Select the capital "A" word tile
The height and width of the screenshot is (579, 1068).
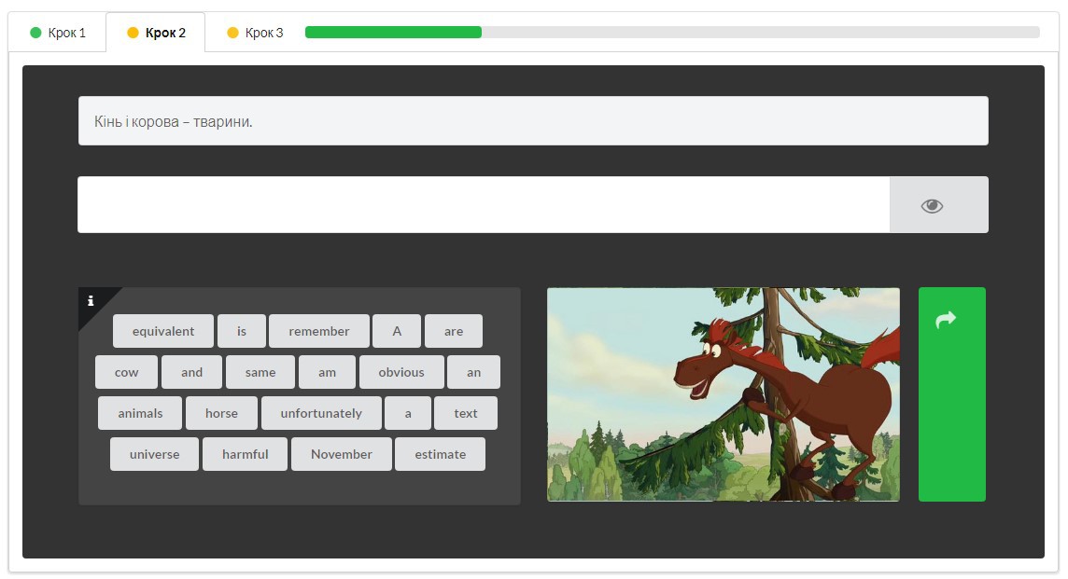click(397, 331)
